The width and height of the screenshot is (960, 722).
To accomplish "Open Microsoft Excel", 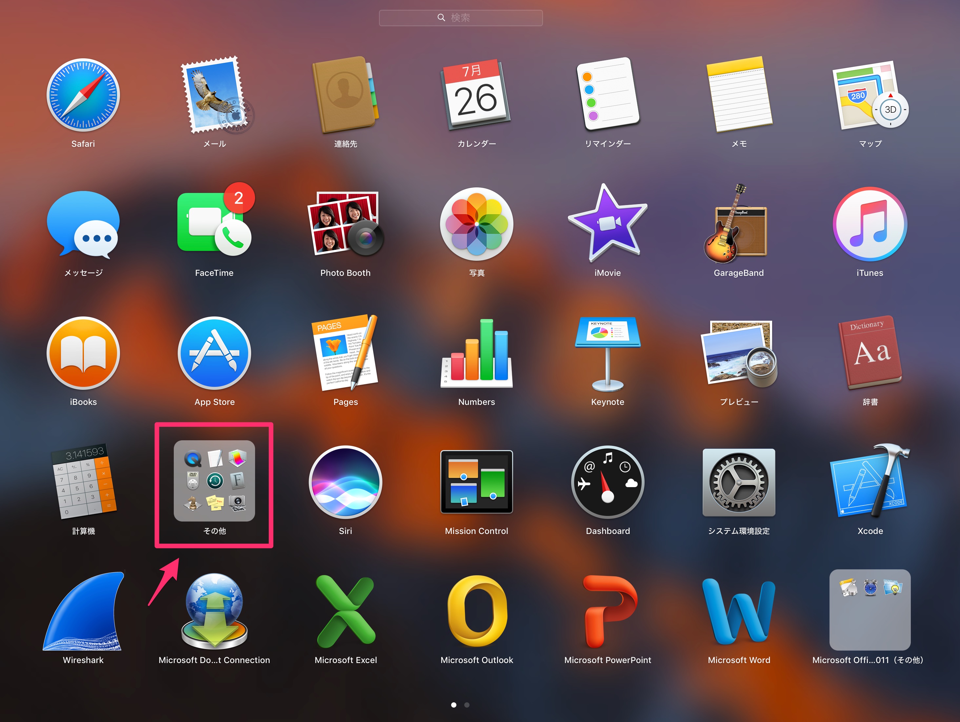I will tap(346, 611).
